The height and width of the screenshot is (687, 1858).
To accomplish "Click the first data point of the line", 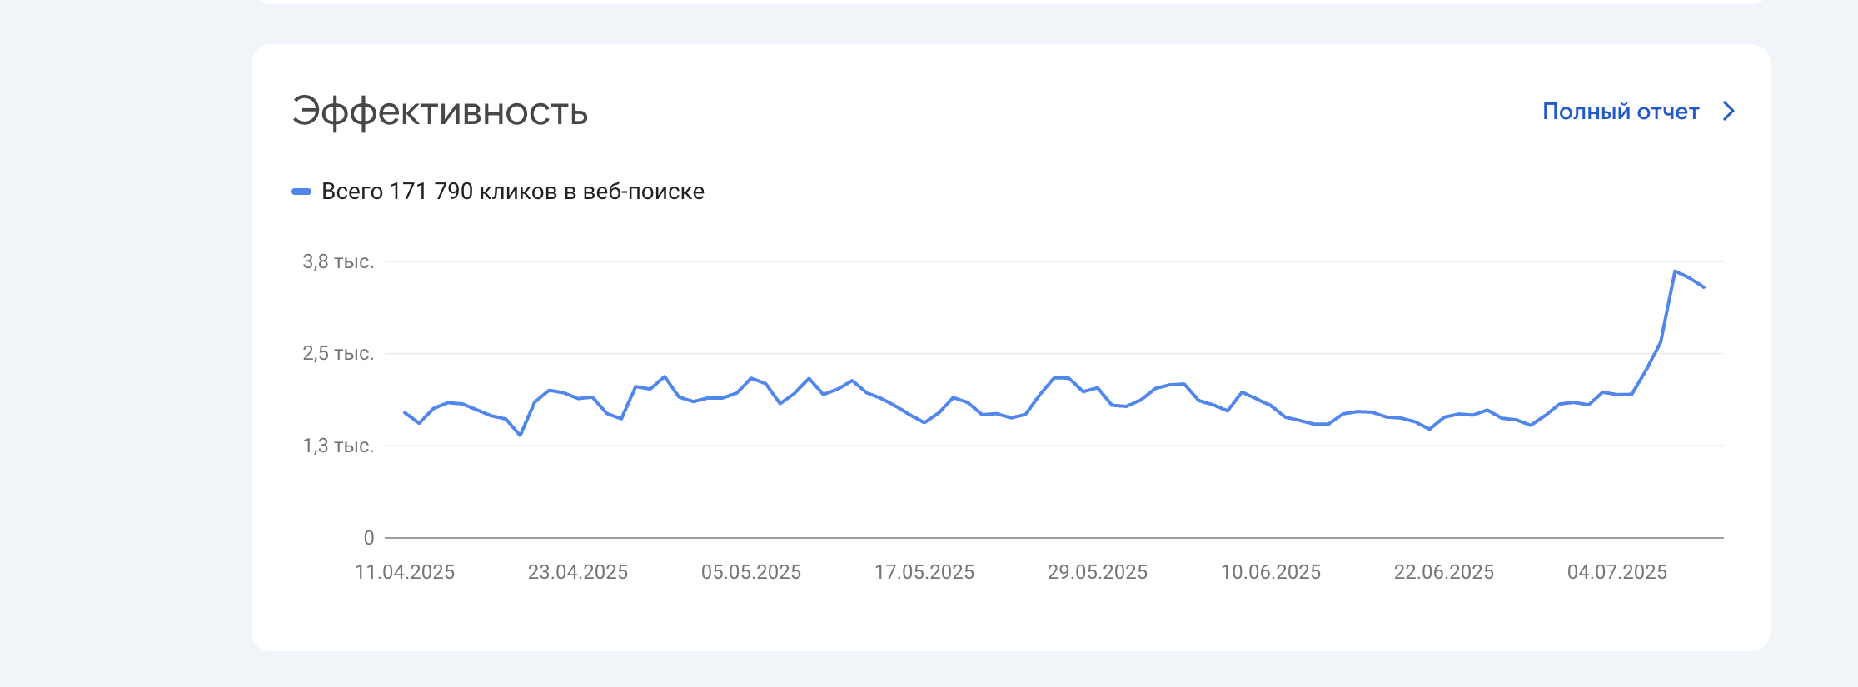I will click(405, 412).
